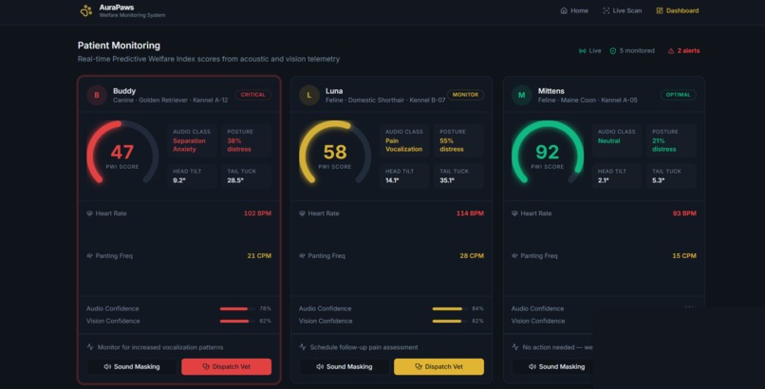
Task: Click the 'Pain Vocalization' audio class tile
Action: click(405, 140)
